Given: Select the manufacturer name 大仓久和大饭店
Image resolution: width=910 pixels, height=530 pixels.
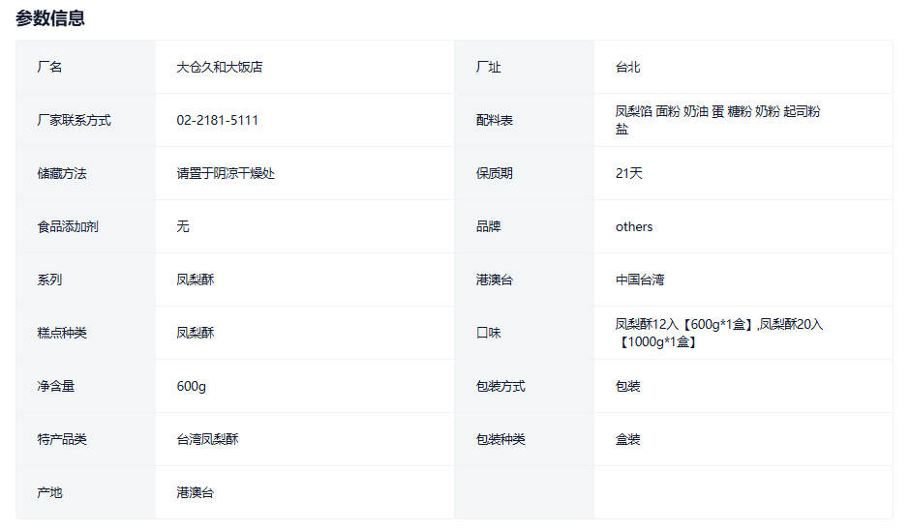Looking at the screenshot, I should click(220, 68).
